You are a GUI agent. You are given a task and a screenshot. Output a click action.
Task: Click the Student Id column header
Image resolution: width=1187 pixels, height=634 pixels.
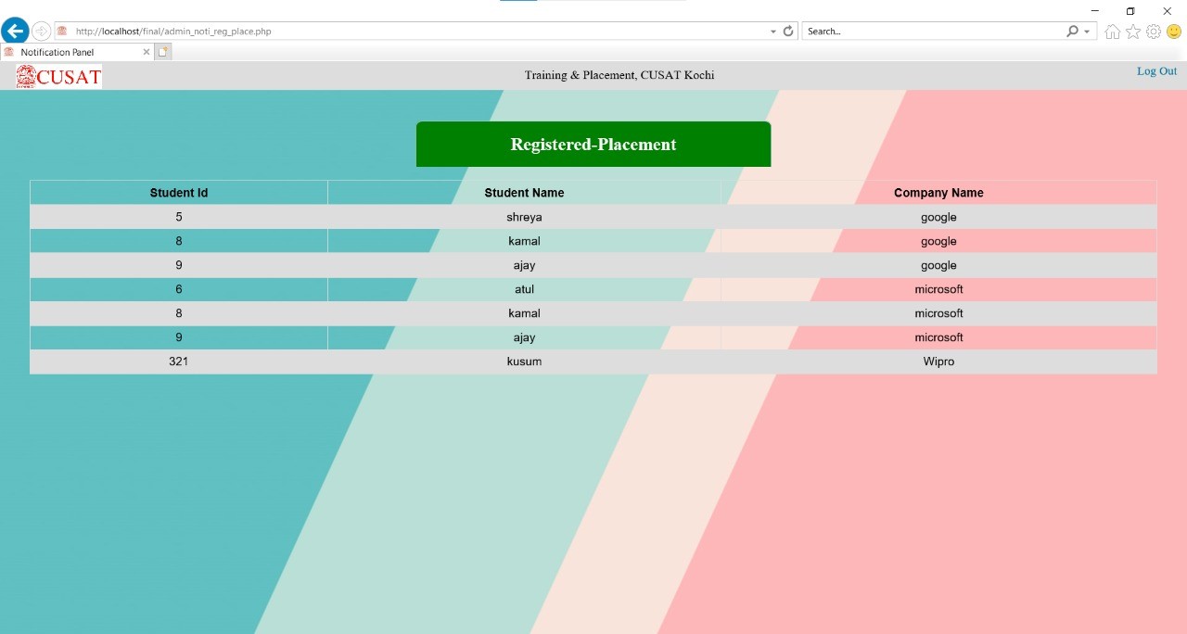[179, 193]
